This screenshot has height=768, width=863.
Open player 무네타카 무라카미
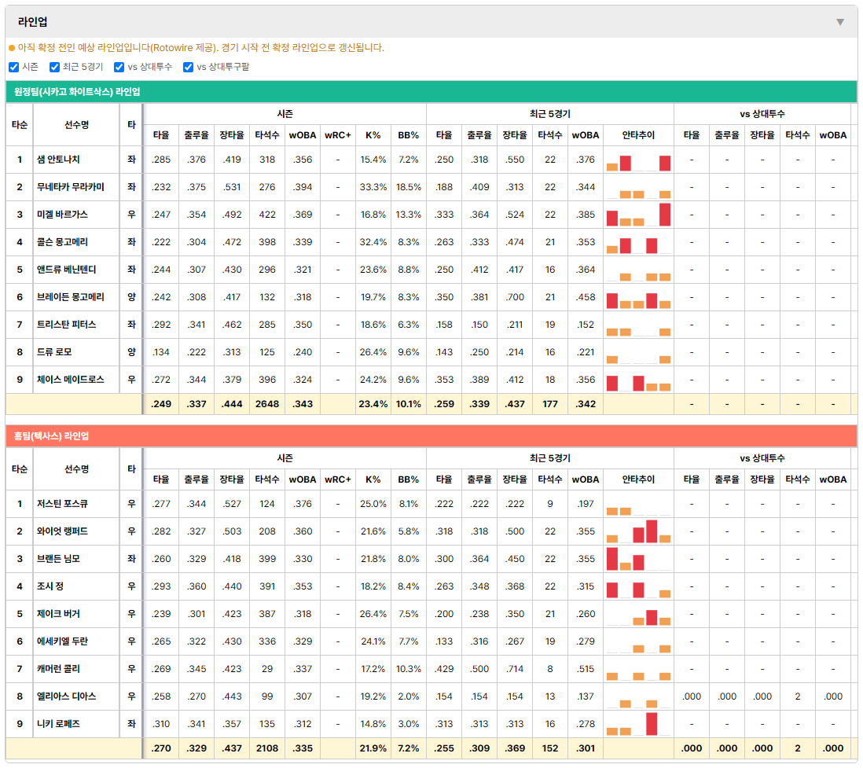coord(70,187)
